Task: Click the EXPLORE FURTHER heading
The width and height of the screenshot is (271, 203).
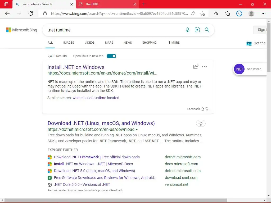Action: click(62, 150)
